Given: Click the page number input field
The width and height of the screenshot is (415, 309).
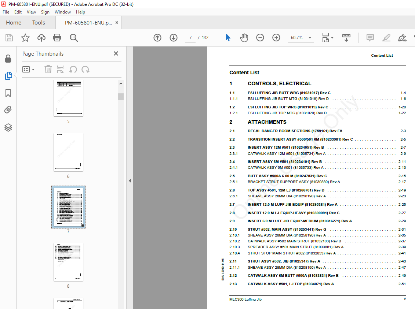Looking at the screenshot, I should click(x=190, y=38).
